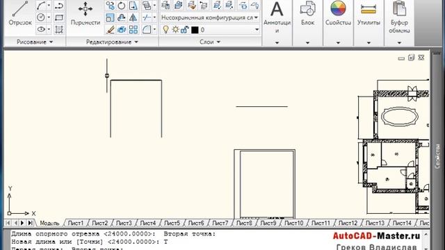
Task: Open the Arc tool dropdown arrow
Action: tap(49, 6)
